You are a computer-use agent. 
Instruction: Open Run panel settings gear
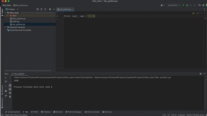[x=201, y=74]
